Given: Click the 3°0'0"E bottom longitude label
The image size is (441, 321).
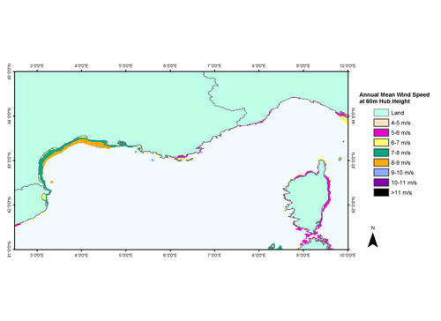Looking at the screenshot, I should [37, 255].
